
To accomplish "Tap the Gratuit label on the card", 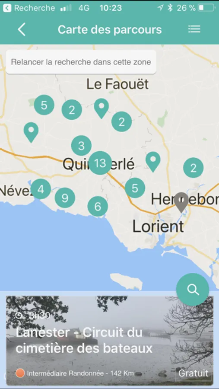I will point(194,373).
